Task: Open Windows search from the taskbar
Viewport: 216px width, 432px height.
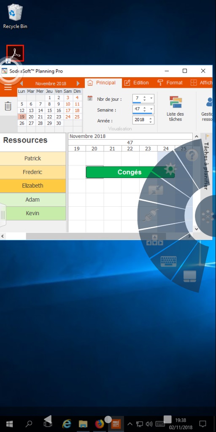Action: click(x=29, y=424)
